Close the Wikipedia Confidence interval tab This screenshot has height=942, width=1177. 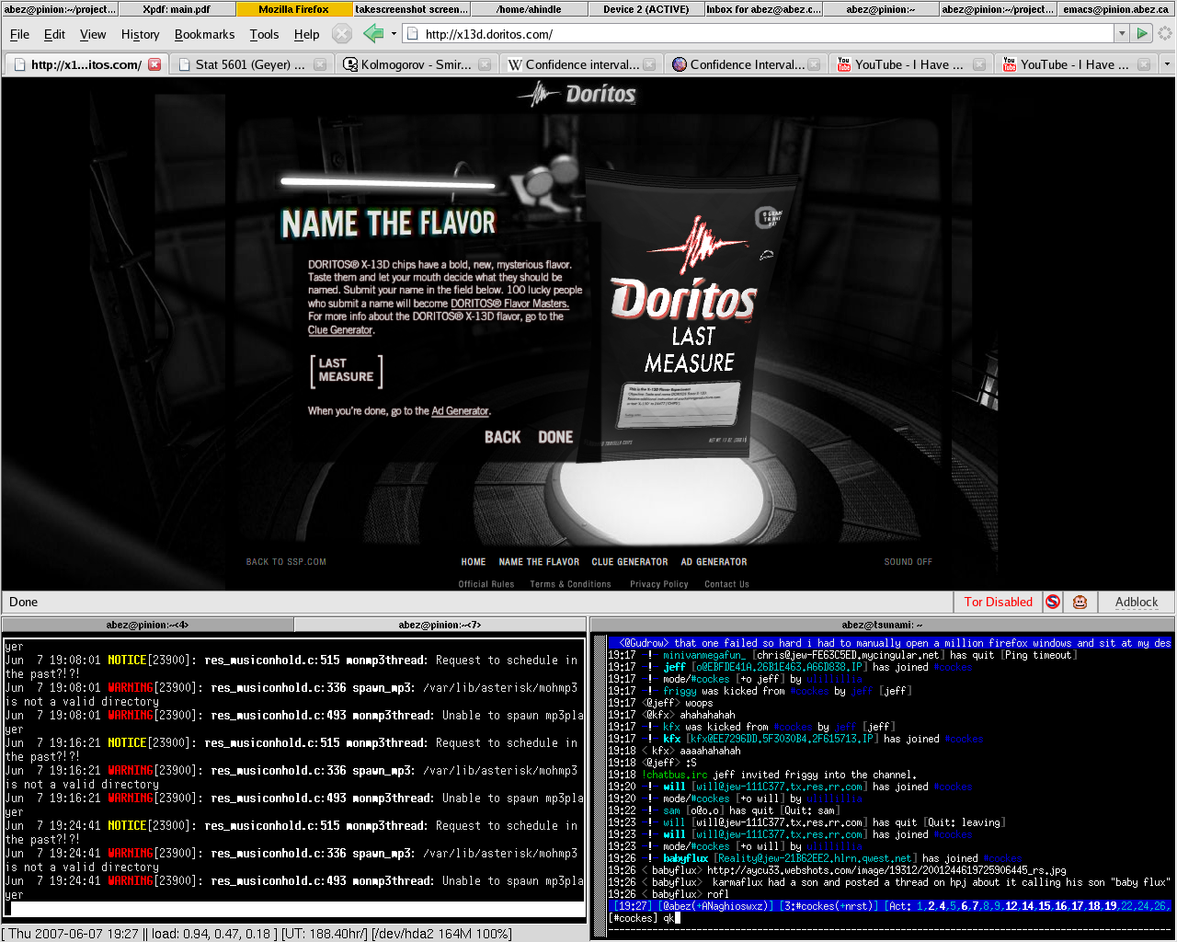650,64
